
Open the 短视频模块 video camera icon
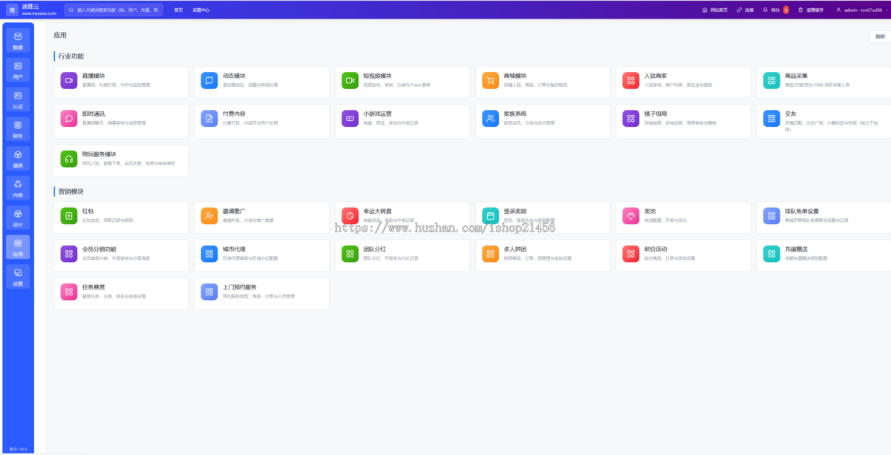(350, 80)
